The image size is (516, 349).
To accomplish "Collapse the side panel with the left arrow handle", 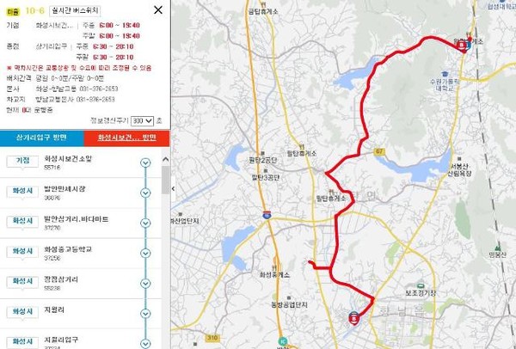I will tap(173, 189).
